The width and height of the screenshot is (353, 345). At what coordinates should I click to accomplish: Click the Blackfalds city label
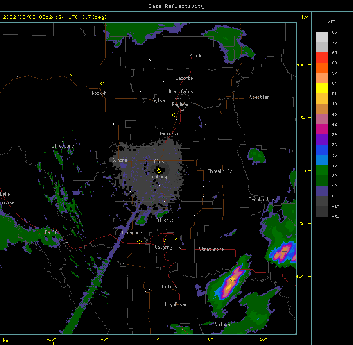point(181,91)
